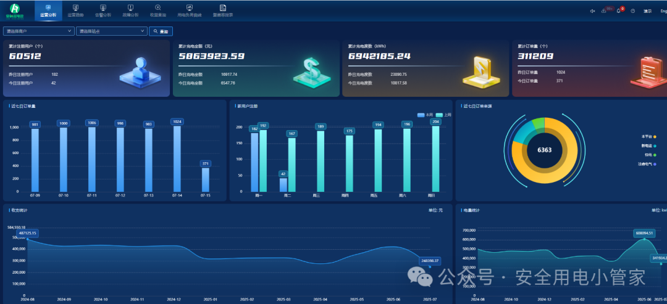Image resolution: width=667 pixels, height=304 pixels.
Task: Click the 07-12 bar labeled 998
Action: (120, 159)
